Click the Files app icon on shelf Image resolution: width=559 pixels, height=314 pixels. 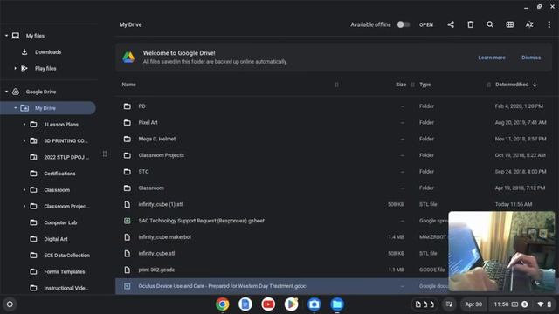coord(337,304)
